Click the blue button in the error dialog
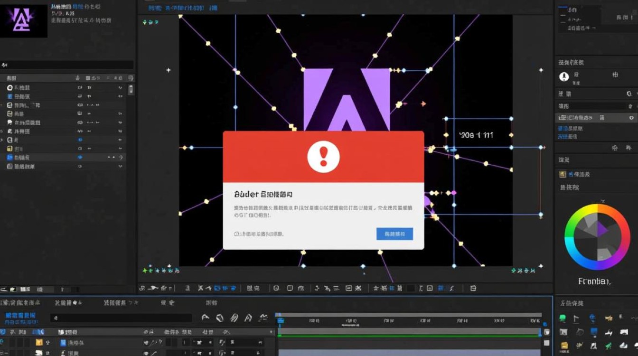 pyautogui.click(x=394, y=234)
